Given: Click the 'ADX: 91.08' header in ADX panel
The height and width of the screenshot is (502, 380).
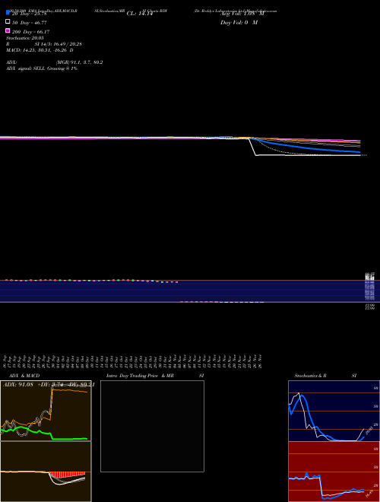Looking at the screenshot, I should coord(19,385).
